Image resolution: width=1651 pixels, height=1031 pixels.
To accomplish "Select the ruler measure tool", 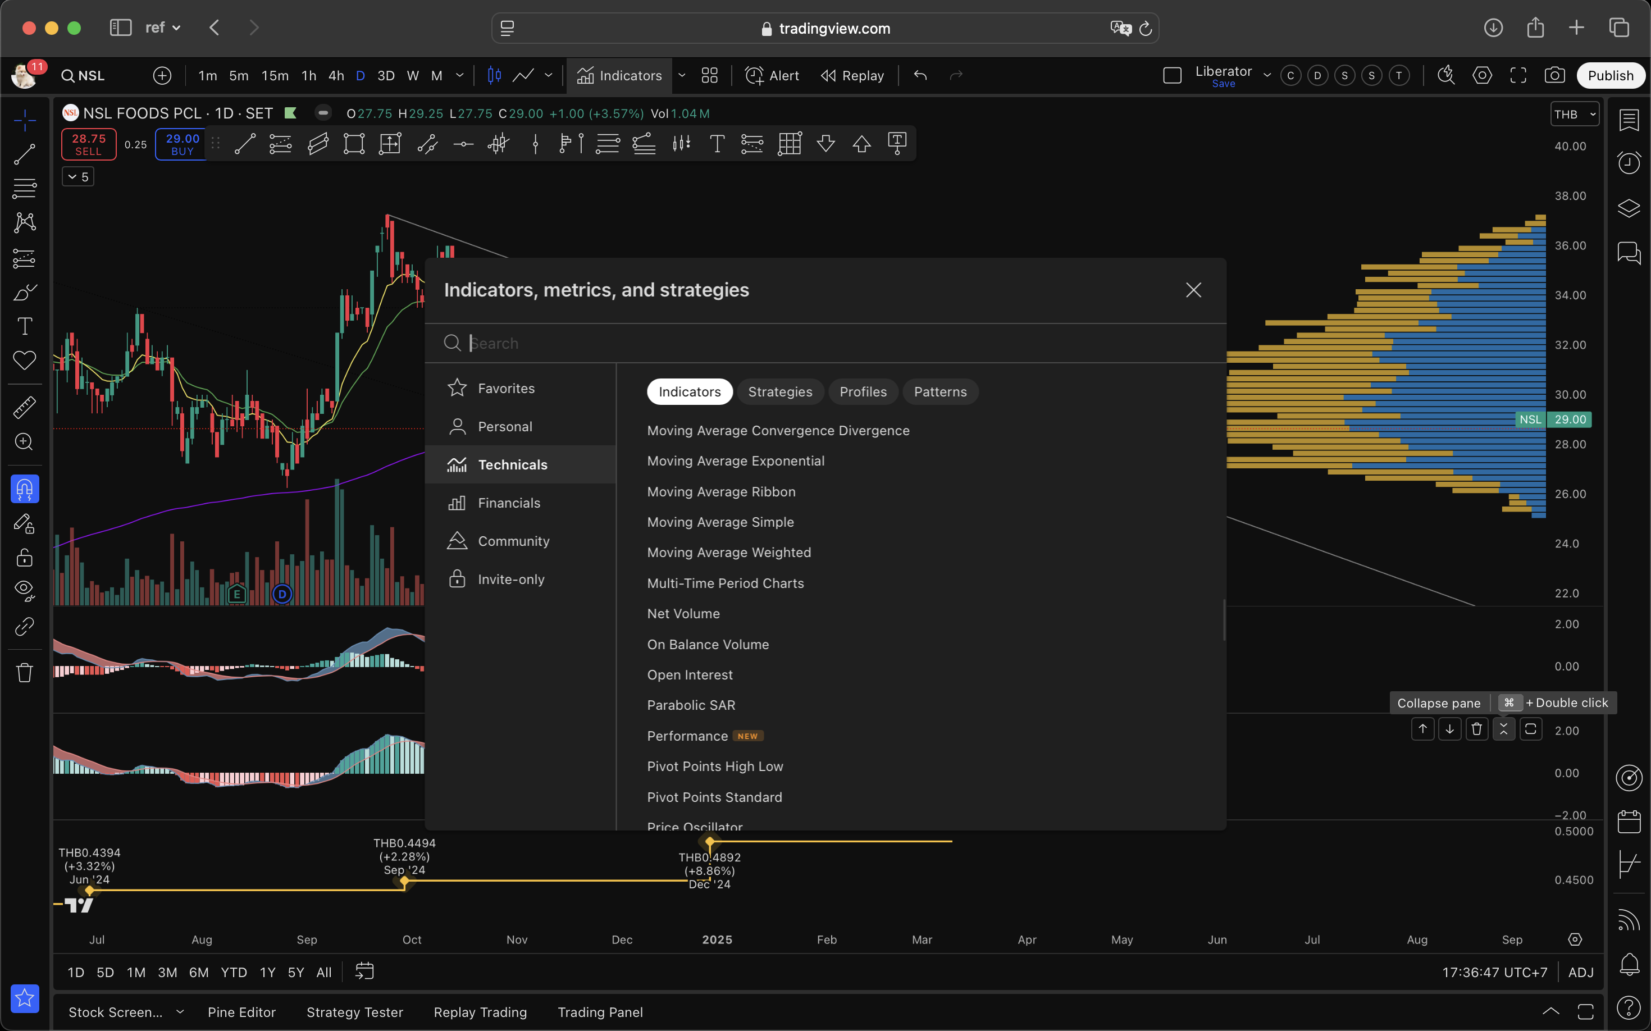I will [25, 408].
